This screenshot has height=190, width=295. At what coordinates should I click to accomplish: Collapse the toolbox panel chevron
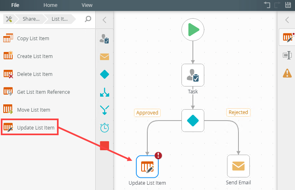pyautogui.click(x=105, y=20)
